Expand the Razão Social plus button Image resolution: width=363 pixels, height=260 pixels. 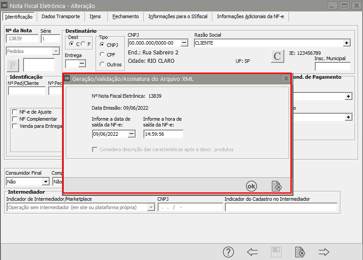point(347,43)
